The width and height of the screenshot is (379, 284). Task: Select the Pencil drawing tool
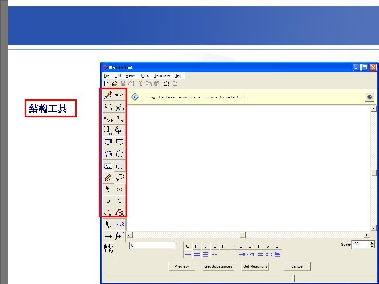[x=108, y=95]
